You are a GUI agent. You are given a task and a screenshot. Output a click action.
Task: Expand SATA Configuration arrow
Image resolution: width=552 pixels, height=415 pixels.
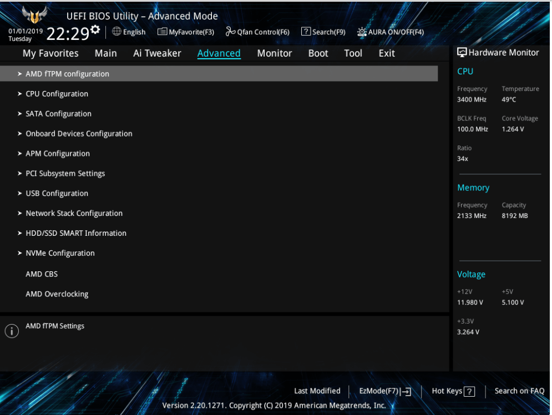point(20,114)
